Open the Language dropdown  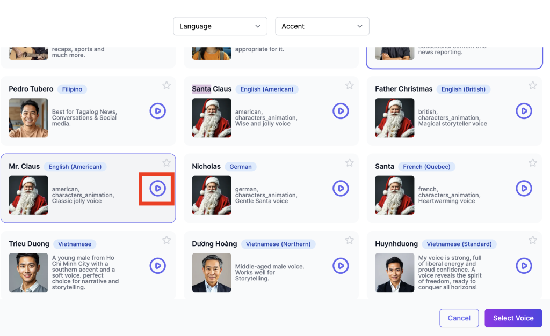pyautogui.click(x=220, y=26)
